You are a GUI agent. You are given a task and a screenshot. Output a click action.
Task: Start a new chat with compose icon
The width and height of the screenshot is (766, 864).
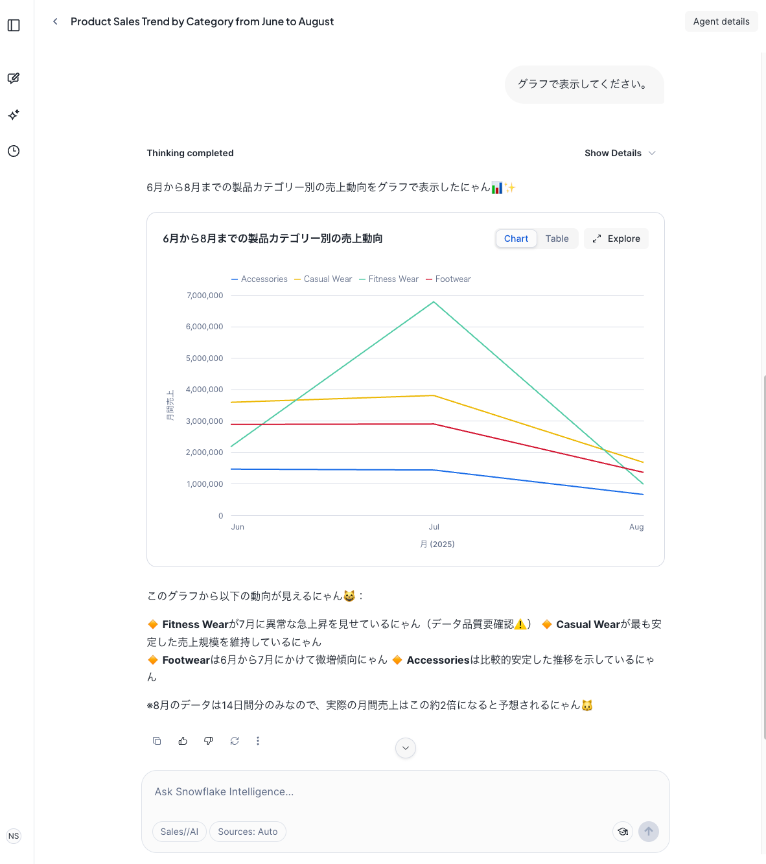point(14,78)
